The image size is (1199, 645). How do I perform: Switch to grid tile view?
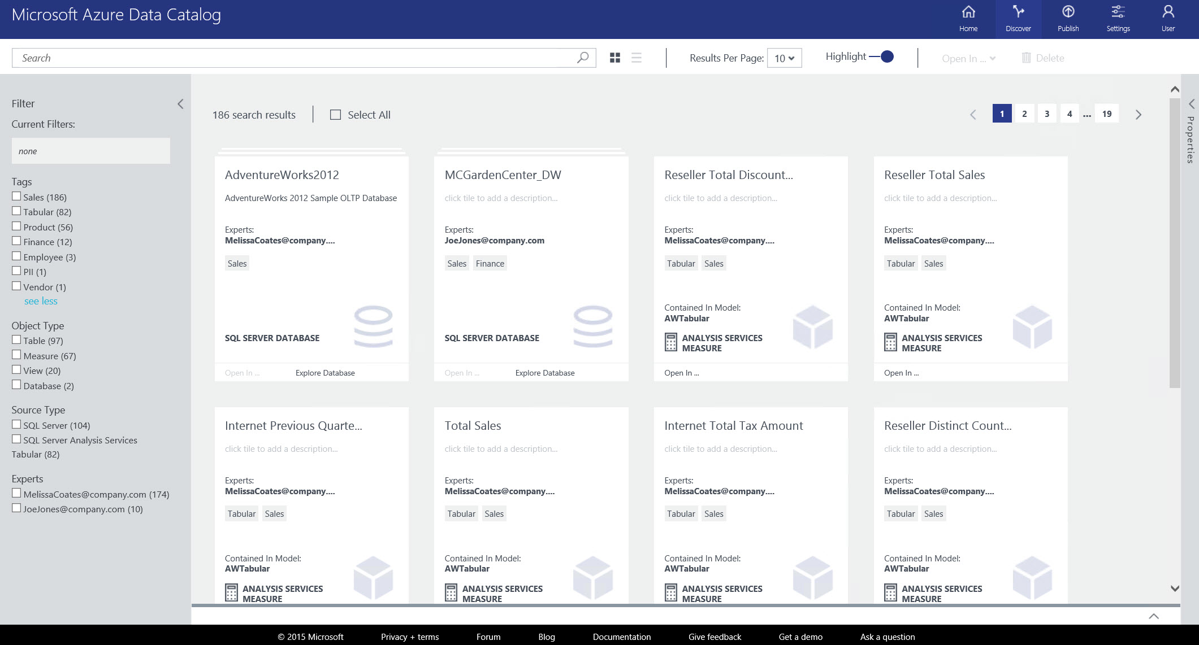coord(615,58)
